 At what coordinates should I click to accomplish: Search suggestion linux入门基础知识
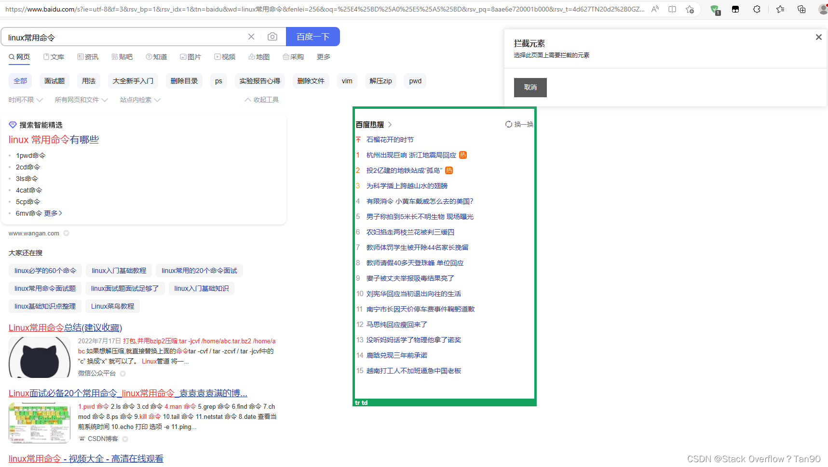[202, 288]
